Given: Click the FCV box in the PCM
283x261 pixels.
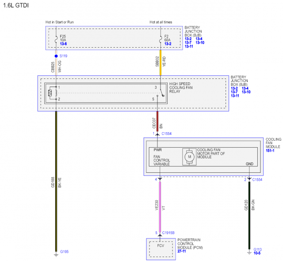Looking at the screenshot, I should (161, 249).
